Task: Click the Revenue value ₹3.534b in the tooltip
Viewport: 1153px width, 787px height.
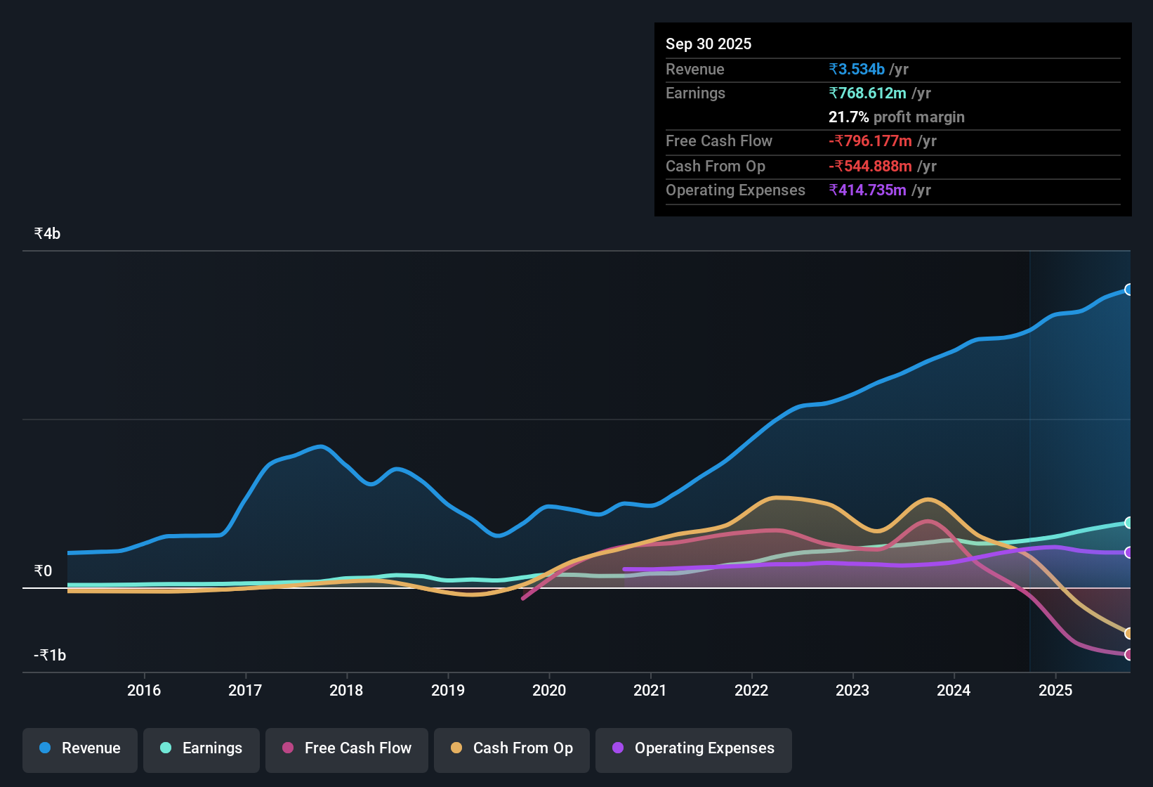Action: click(x=857, y=69)
